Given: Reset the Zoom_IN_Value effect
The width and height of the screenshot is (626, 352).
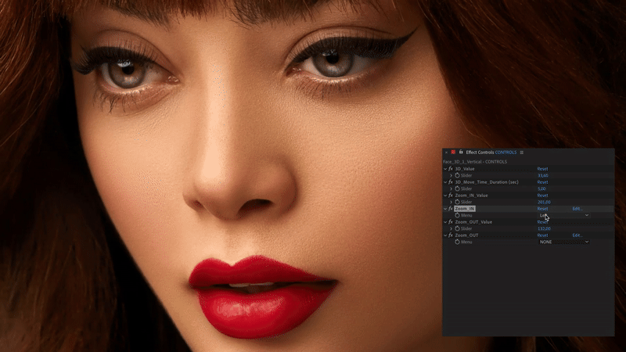Looking at the screenshot, I should pyautogui.click(x=542, y=196).
